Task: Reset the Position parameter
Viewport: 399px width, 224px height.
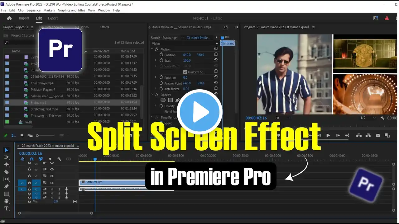Action: (x=216, y=54)
